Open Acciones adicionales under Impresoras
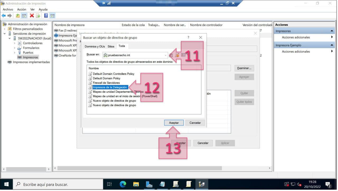The image size is (338, 191). (x=296, y=37)
